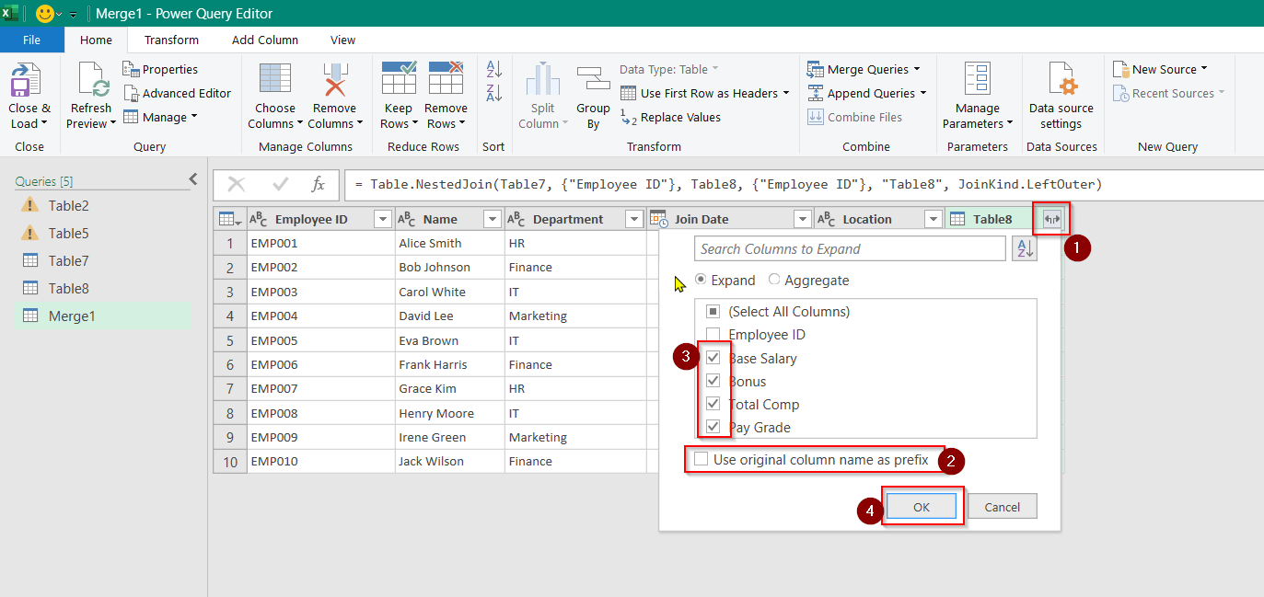Click Cancel in the expand dialog
The image size is (1264, 597).
1002,507
